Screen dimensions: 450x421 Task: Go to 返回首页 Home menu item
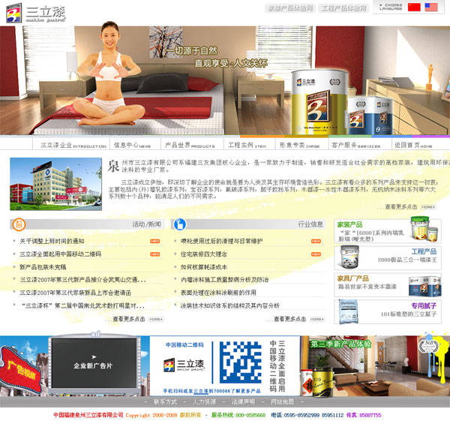(413, 145)
